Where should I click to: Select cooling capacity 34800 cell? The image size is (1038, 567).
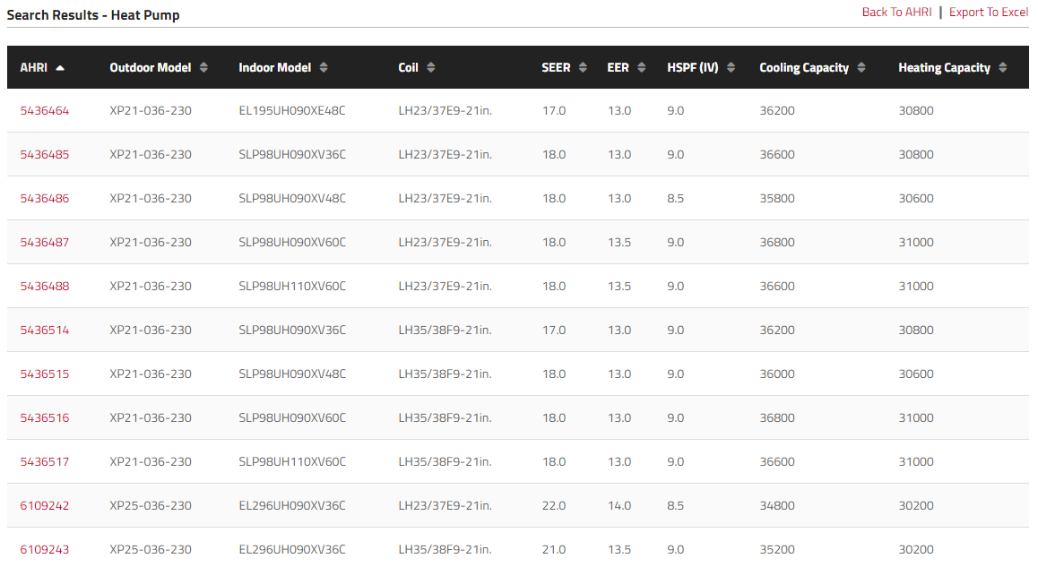[777, 505]
